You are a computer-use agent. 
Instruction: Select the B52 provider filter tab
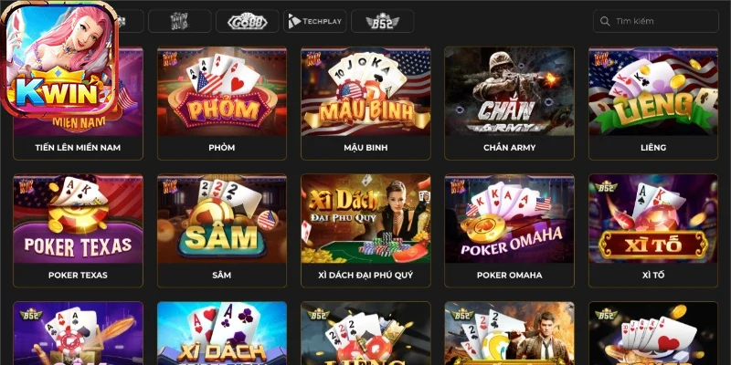point(382,21)
